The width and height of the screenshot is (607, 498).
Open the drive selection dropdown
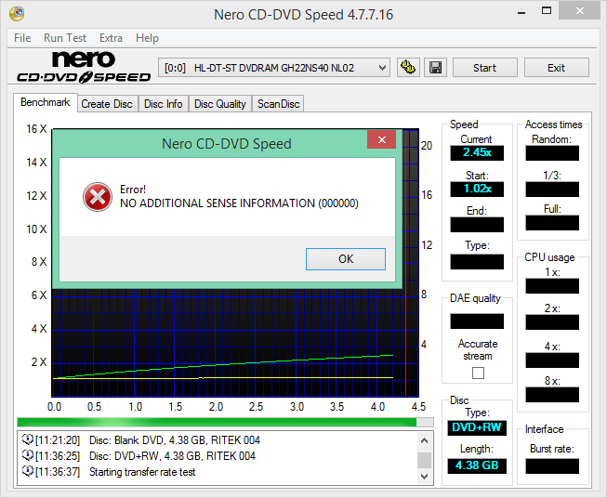[273, 68]
